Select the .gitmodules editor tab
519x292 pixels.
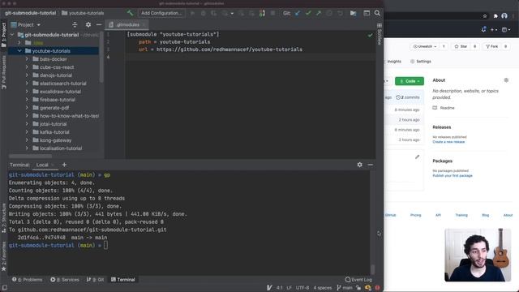[x=127, y=24]
